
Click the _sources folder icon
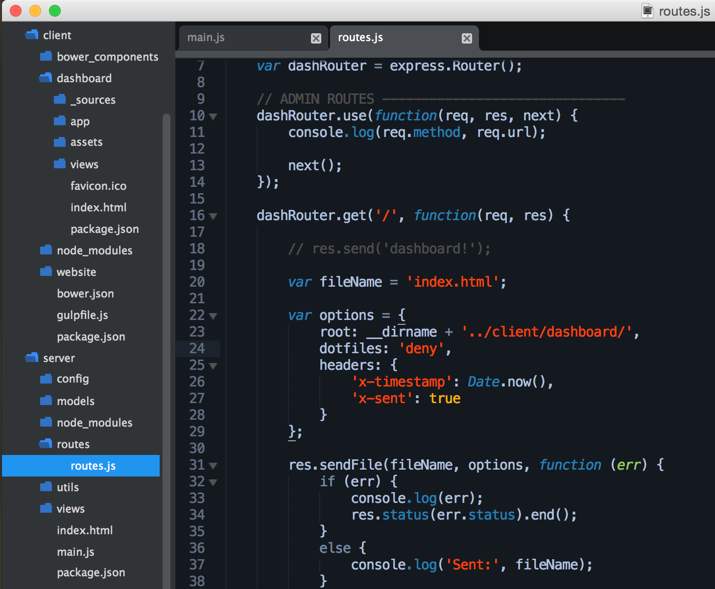60,99
